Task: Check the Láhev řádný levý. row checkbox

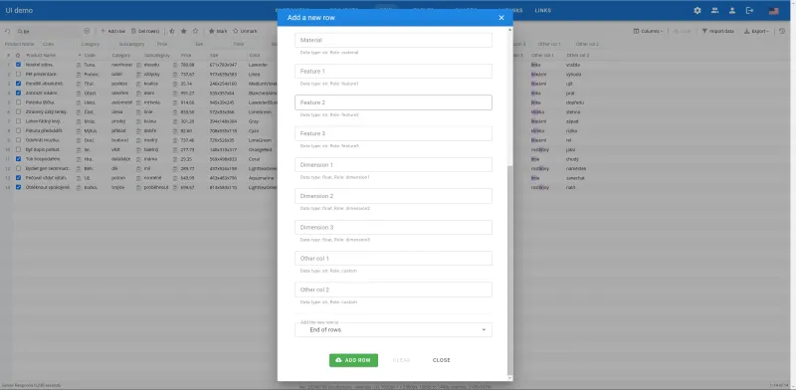Action: pyautogui.click(x=18, y=121)
